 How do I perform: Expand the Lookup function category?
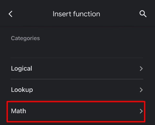pos(77,90)
